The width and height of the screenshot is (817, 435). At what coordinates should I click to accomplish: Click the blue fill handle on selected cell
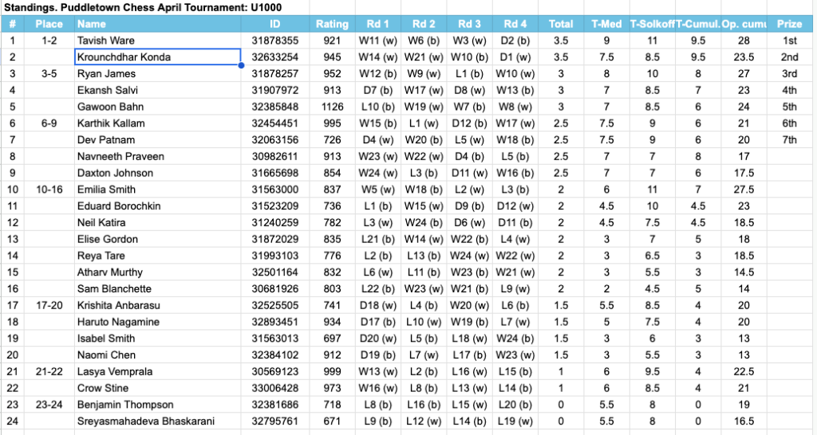click(x=241, y=65)
